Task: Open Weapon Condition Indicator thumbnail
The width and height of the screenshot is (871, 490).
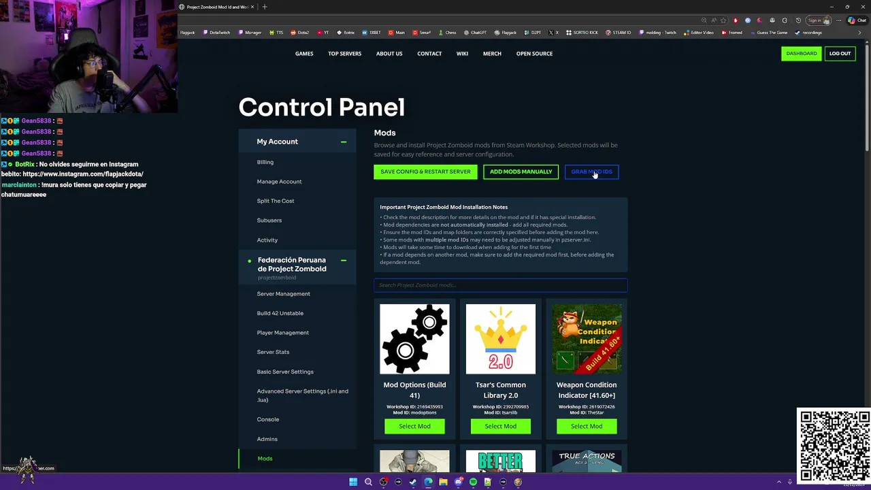Action: point(587,339)
